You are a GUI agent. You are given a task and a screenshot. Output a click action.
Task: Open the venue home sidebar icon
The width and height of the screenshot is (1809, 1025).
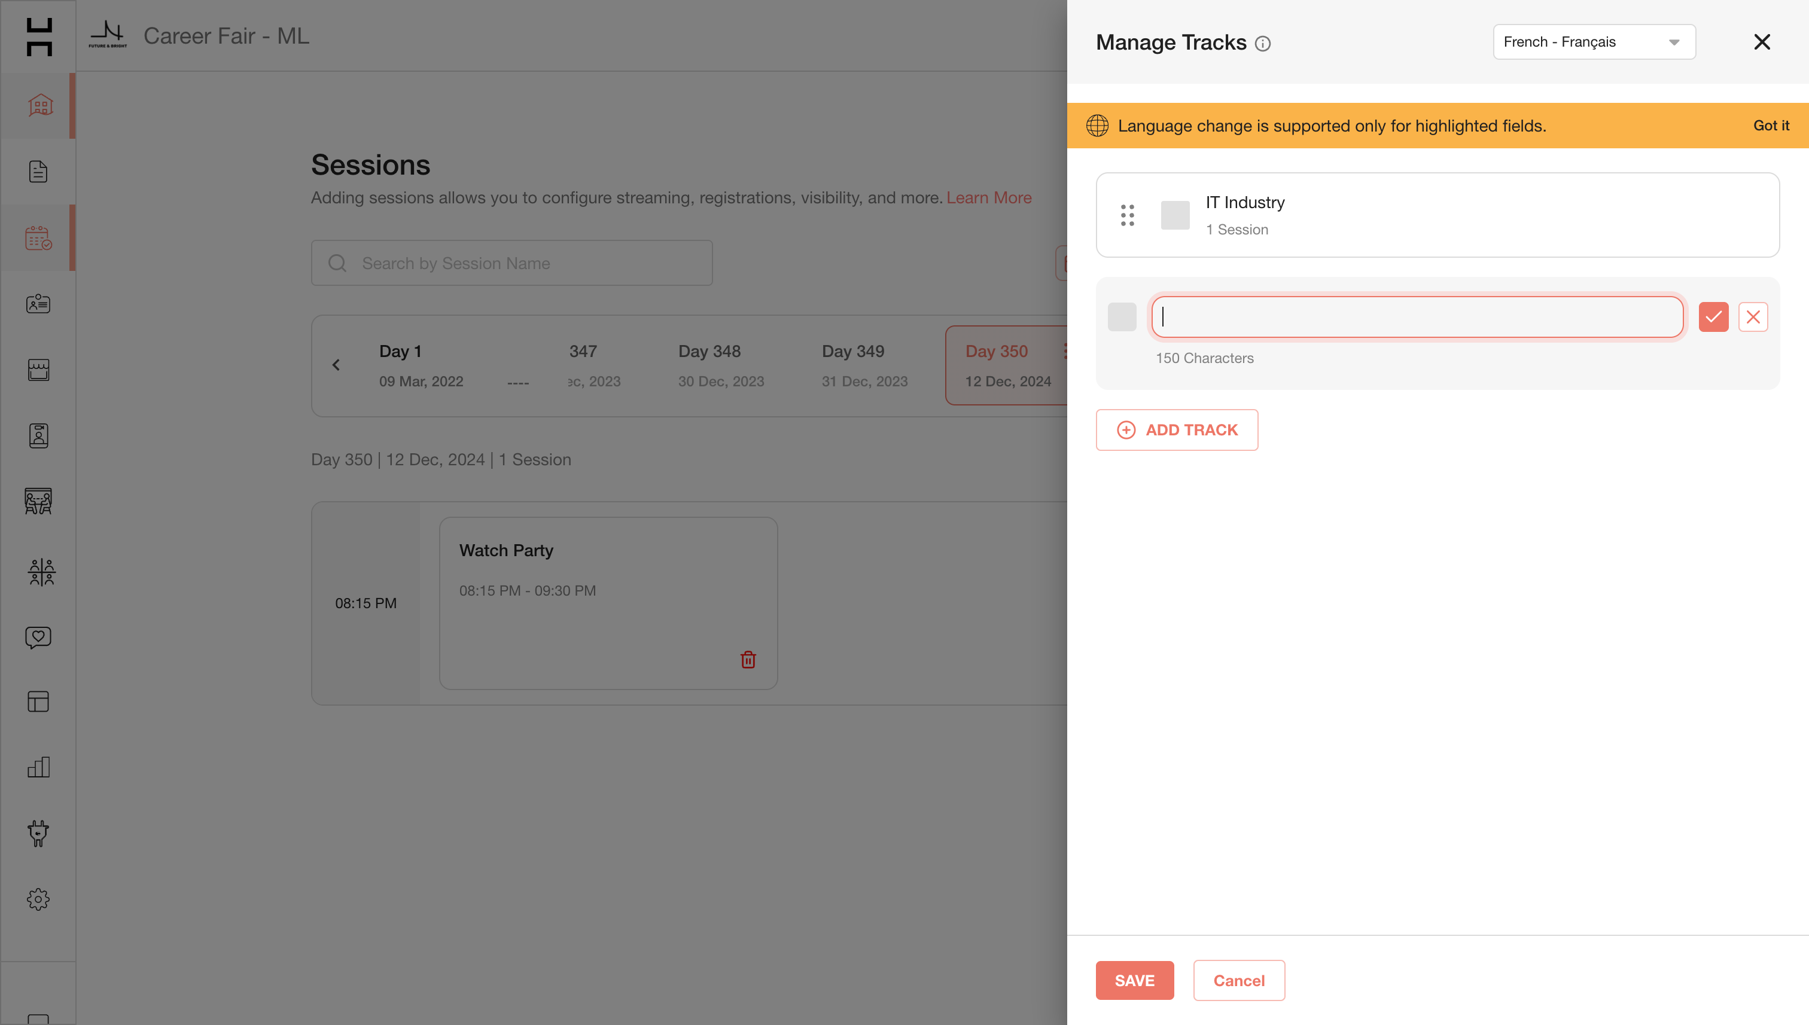coord(39,105)
